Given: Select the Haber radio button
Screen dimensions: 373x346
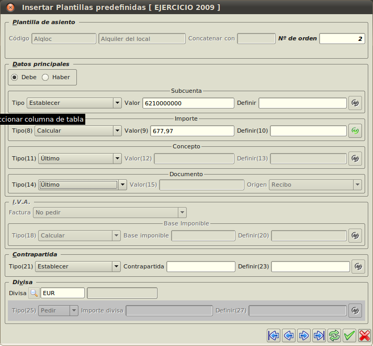Looking at the screenshot, I should coord(45,77).
